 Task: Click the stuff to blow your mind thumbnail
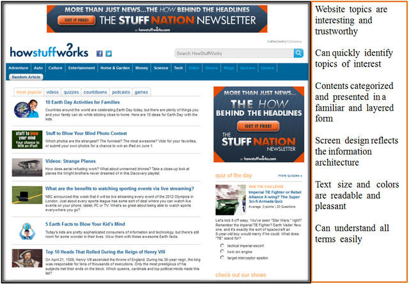pos(27,139)
